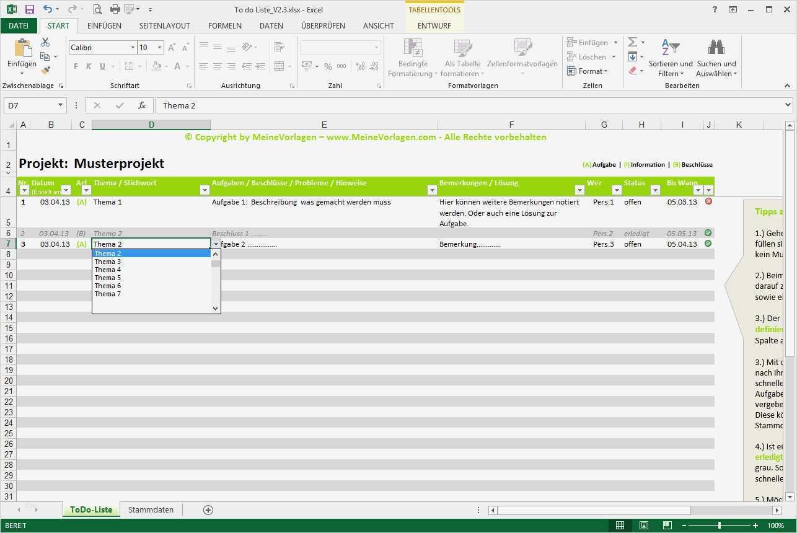
Task: Click the Save icon in quick access toolbar
Action: tap(29, 9)
